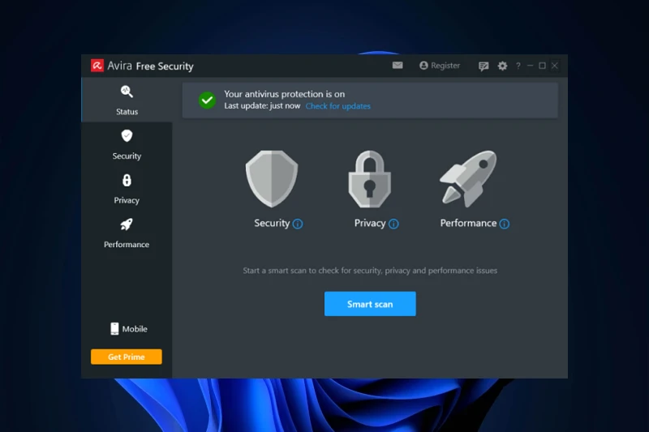Open the feedback chat icon
The width and height of the screenshot is (649, 432).
[x=484, y=66]
